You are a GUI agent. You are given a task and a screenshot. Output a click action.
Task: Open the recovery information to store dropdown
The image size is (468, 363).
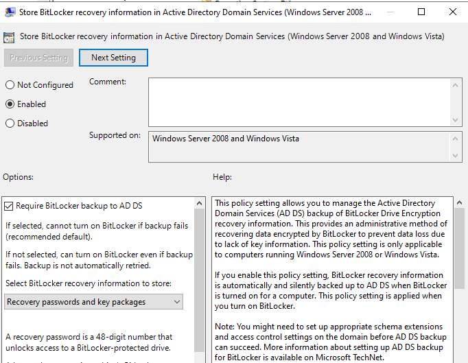click(93, 302)
